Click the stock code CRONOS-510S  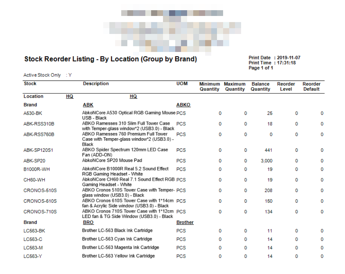(x=40, y=190)
